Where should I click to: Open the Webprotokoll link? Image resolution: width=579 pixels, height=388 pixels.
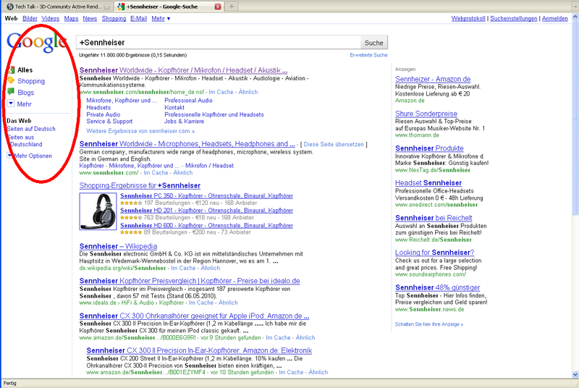[x=468, y=18]
